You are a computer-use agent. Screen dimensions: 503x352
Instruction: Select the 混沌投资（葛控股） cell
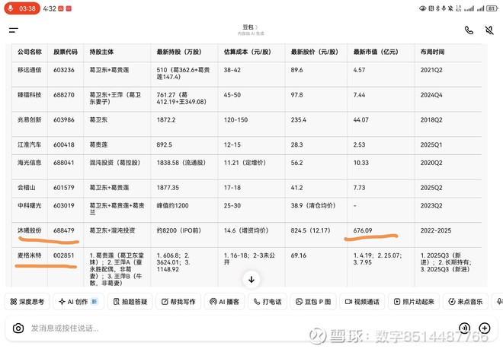pos(115,163)
